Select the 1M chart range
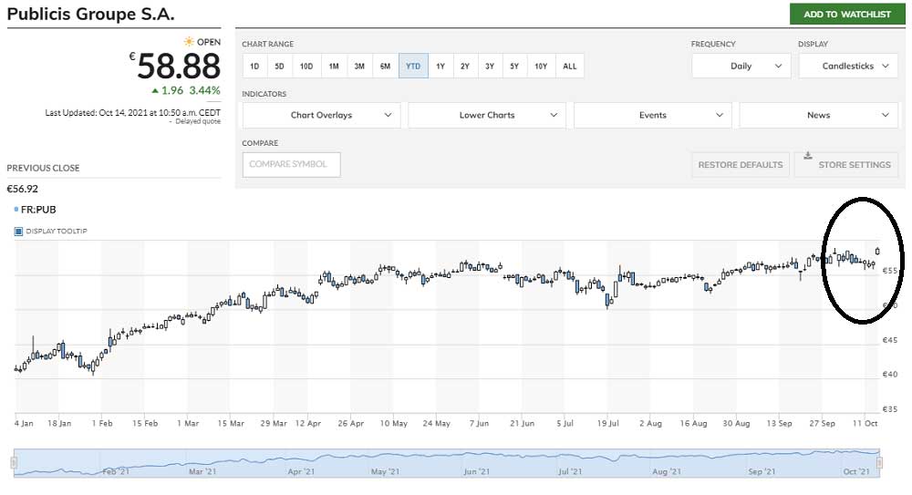 [x=333, y=67]
